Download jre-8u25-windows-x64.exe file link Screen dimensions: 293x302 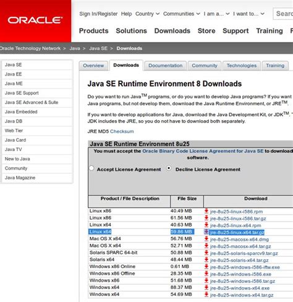coord(240,288)
